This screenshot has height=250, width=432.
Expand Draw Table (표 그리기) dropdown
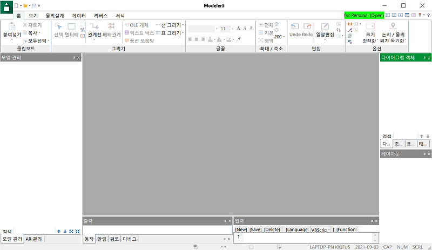(x=183, y=33)
